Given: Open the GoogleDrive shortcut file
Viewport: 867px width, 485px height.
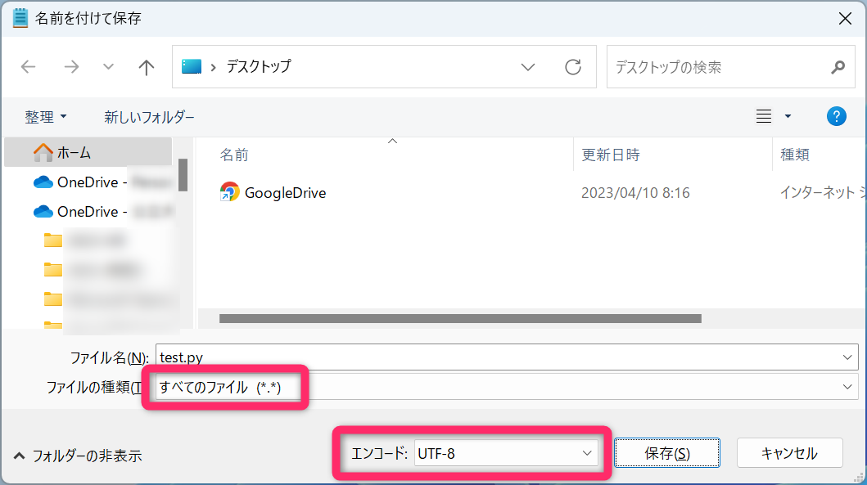Looking at the screenshot, I should pos(285,193).
